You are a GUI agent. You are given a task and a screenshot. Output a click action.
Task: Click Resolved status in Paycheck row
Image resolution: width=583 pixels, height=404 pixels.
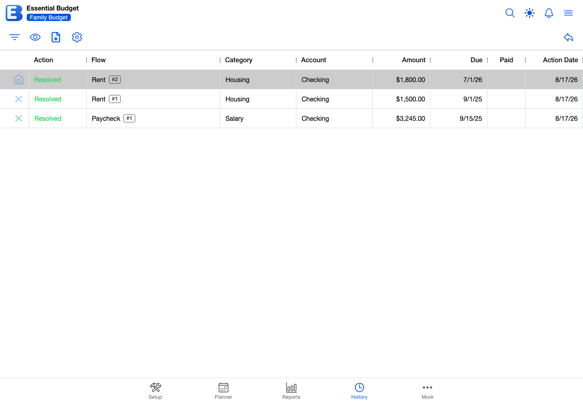[47, 118]
